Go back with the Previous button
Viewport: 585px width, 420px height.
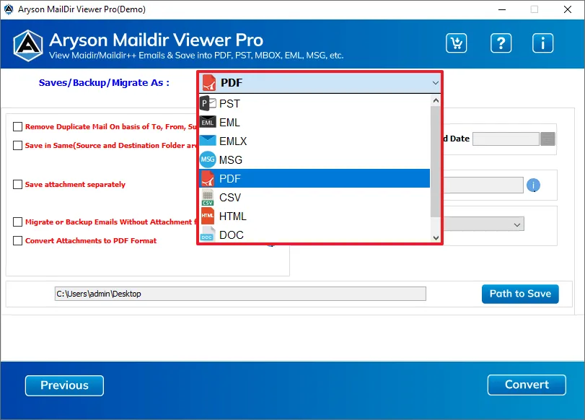point(64,385)
